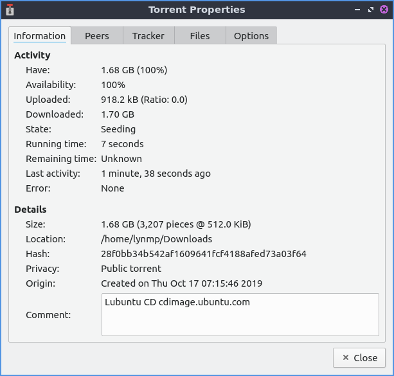Click the Uploaded amount with ratio
Viewport: 394px width, 376px height.
144,100
